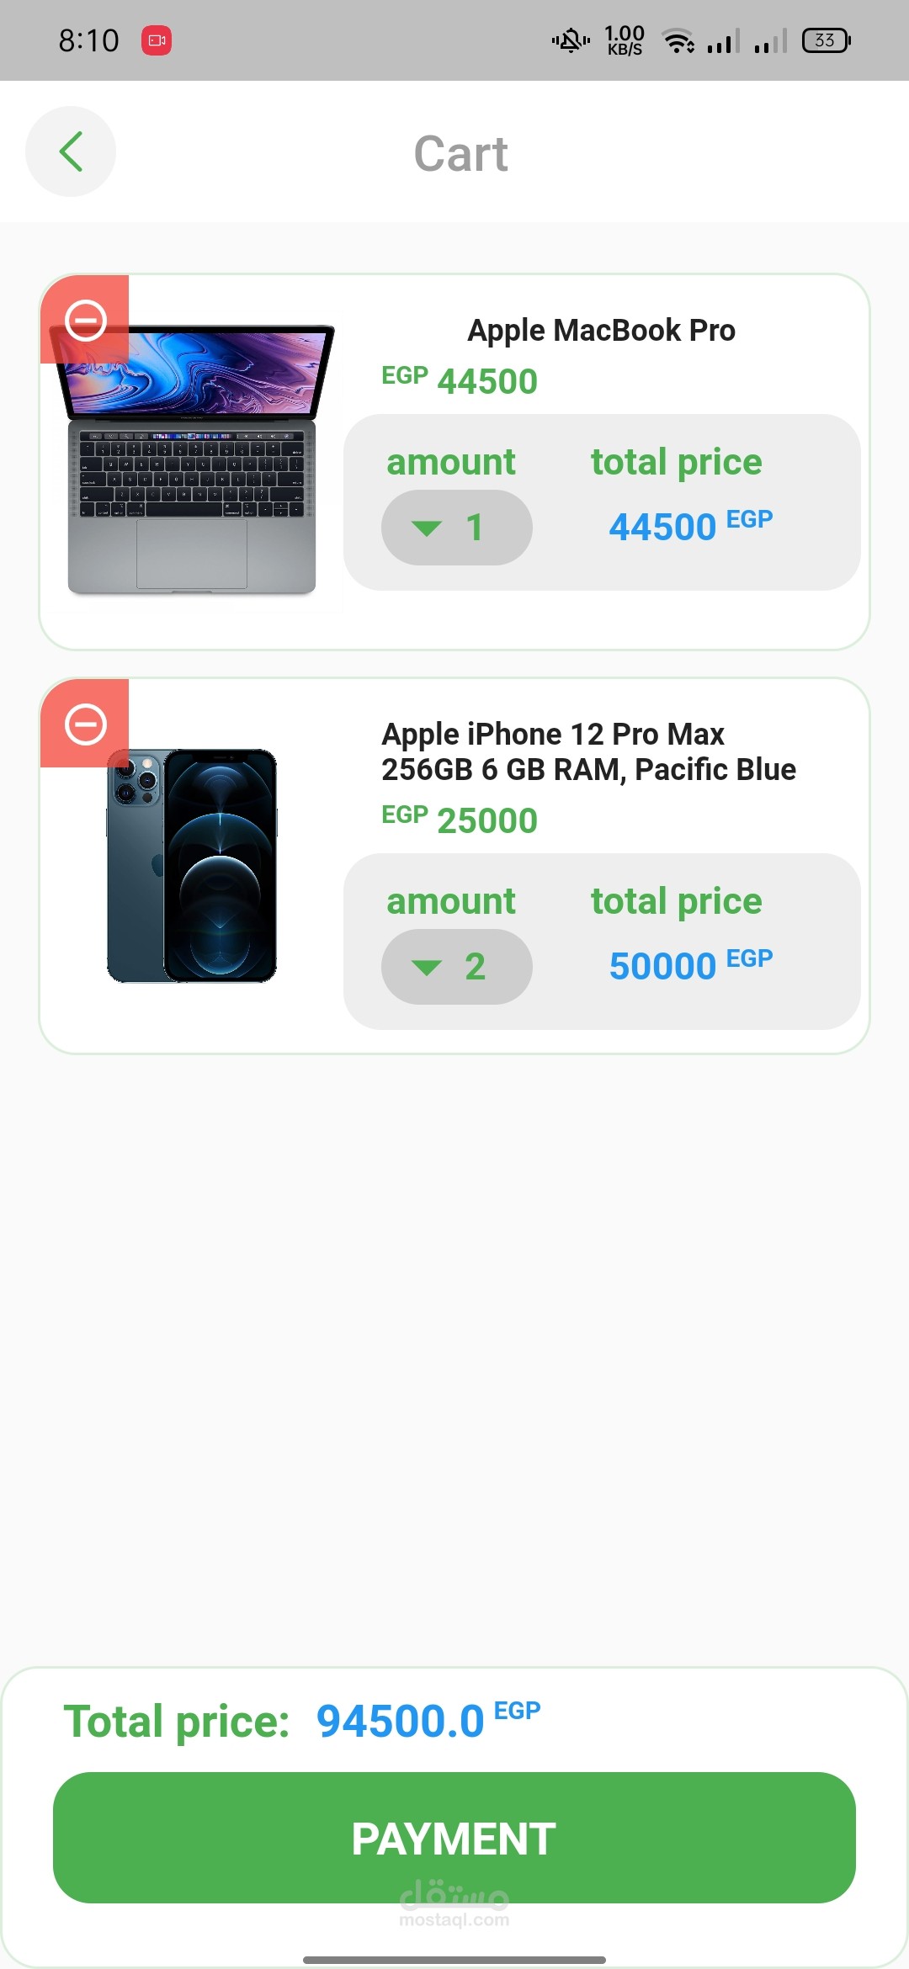Tap the Wi-Fi status icon

(678, 40)
